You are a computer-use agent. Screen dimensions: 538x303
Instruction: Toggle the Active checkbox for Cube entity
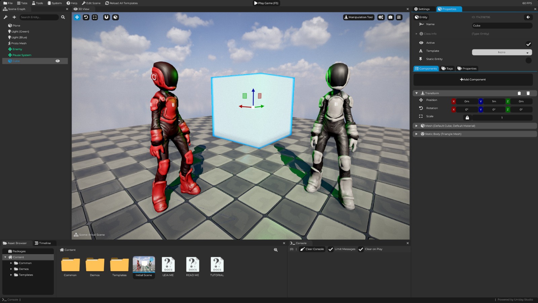coord(529,44)
